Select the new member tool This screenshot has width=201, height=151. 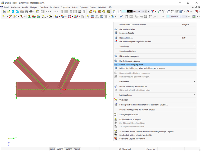pos(15,16)
